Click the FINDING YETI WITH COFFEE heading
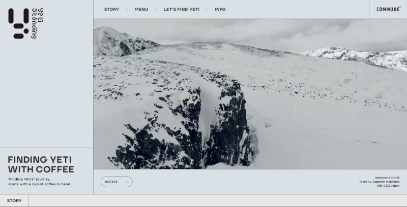 coord(41,164)
